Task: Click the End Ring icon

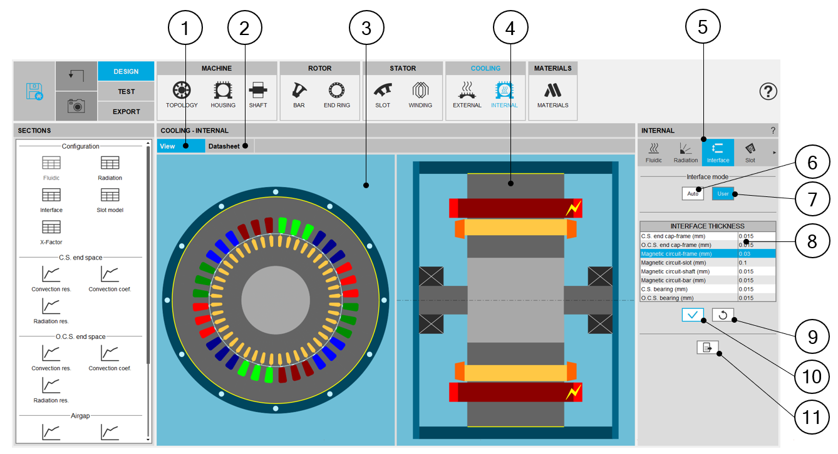Action: tap(337, 94)
